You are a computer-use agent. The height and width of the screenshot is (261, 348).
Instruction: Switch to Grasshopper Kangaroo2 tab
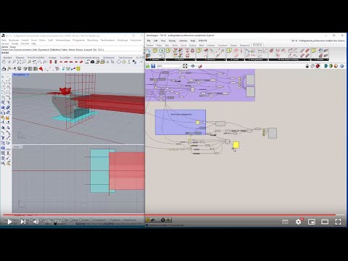point(244,45)
